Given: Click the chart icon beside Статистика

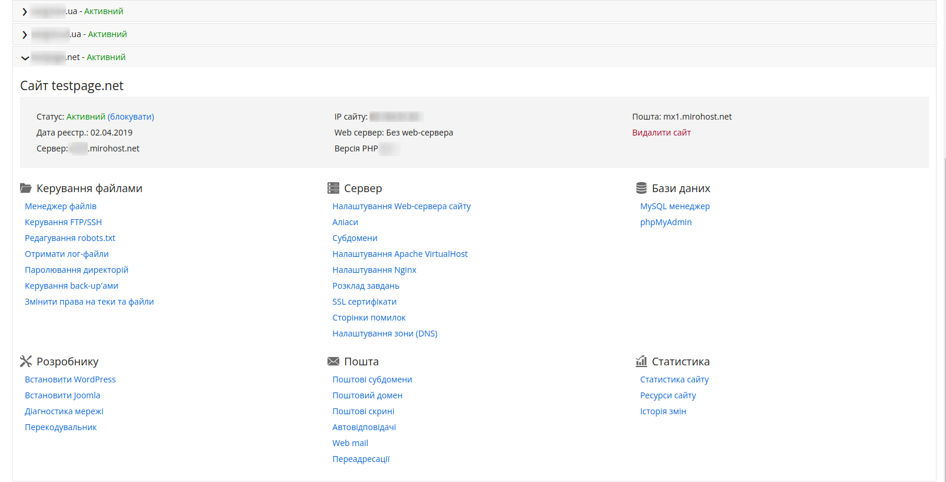Looking at the screenshot, I should coord(641,361).
